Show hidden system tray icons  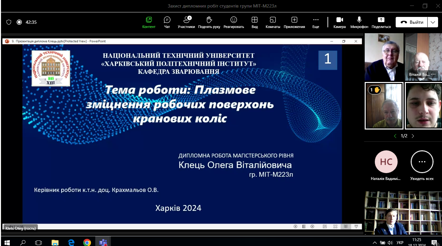[x=375, y=243]
